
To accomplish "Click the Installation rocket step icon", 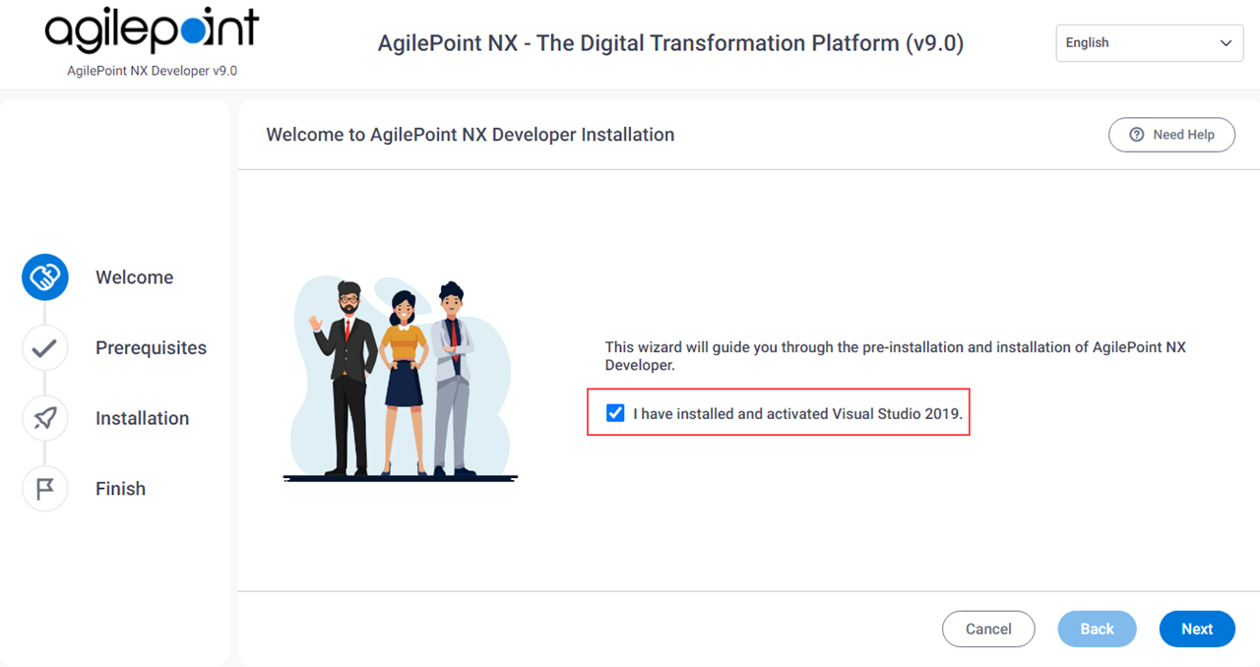I will pos(45,418).
